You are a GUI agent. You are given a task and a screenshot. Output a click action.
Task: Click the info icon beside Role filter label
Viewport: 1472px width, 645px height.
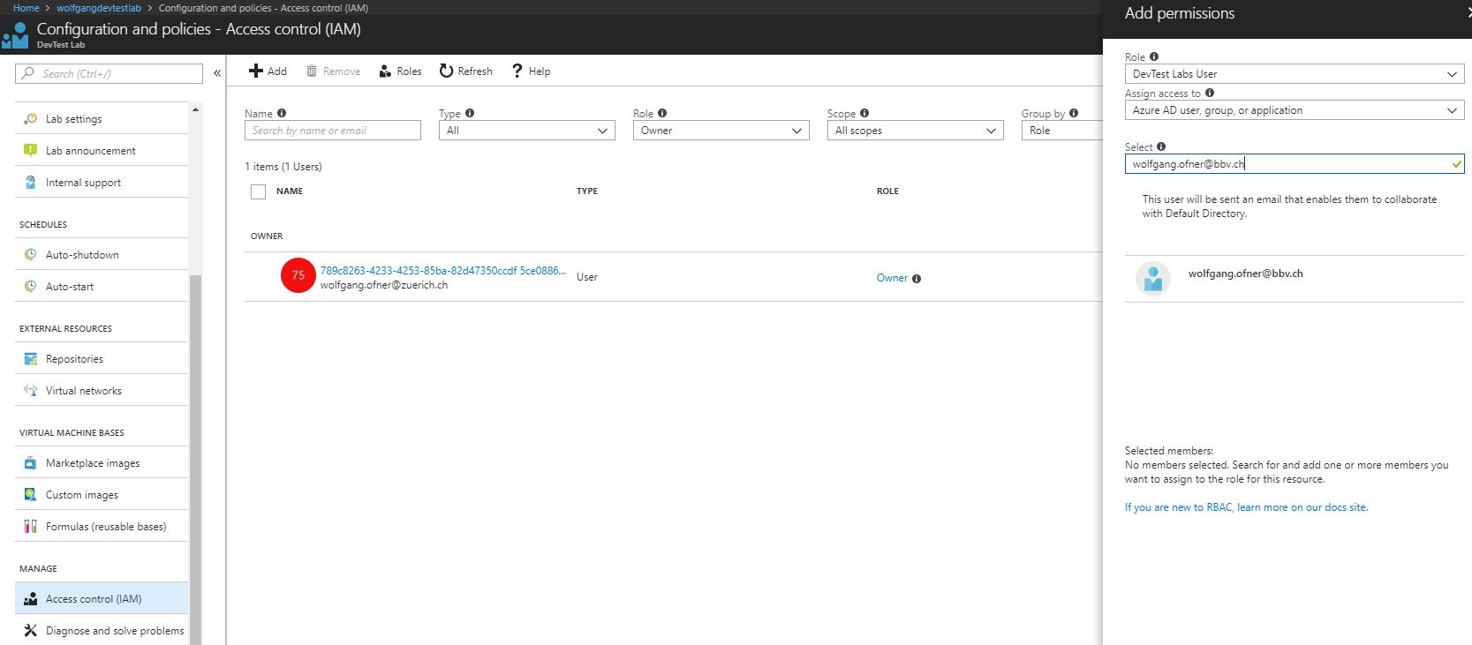[662, 113]
